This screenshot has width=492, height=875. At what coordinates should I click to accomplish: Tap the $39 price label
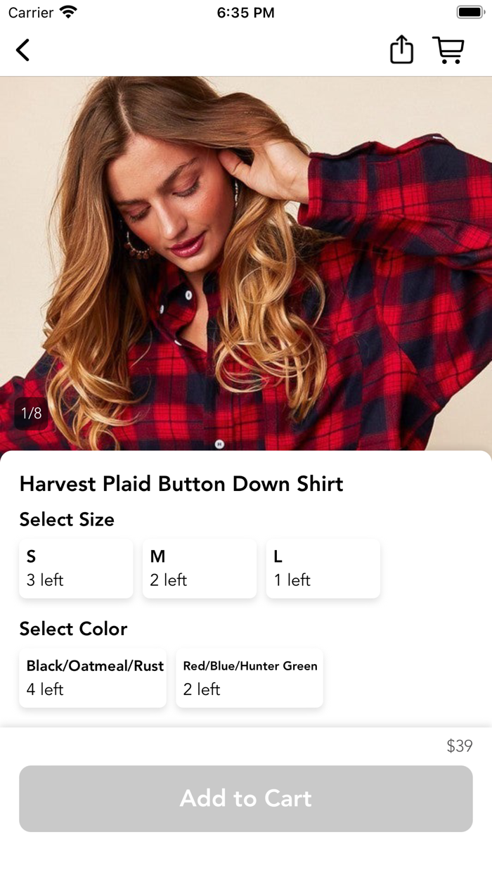pos(460,746)
